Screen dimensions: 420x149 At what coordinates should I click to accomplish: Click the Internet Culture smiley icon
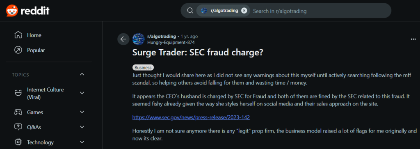coord(18,93)
